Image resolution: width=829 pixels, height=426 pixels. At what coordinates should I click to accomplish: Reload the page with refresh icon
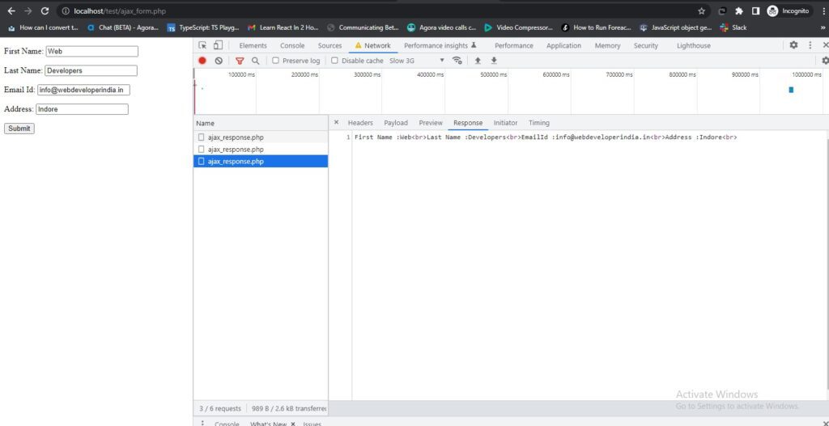[x=45, y=11]
